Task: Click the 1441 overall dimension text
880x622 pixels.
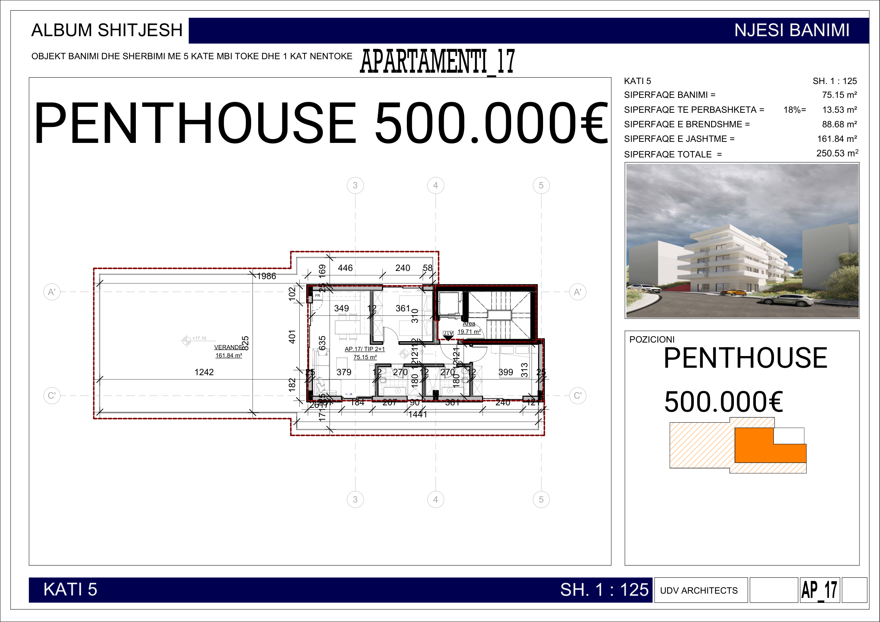Action: [x=417, y=414]
